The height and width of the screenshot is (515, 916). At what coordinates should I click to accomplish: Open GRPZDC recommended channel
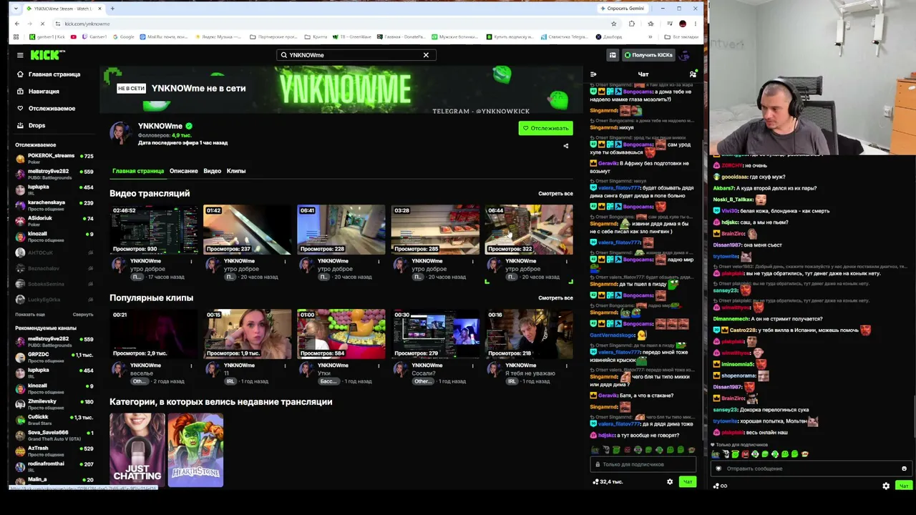pyautogui.click(x=55, y=357)
